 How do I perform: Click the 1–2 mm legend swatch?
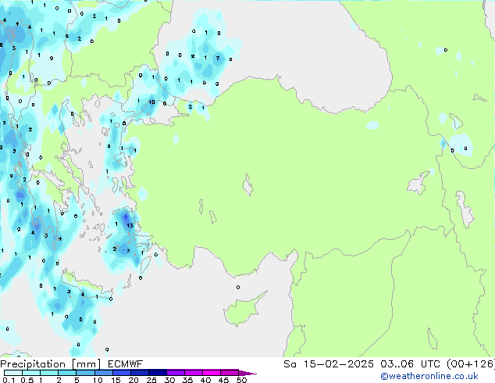pyautogui.click(x=49, y=373)
